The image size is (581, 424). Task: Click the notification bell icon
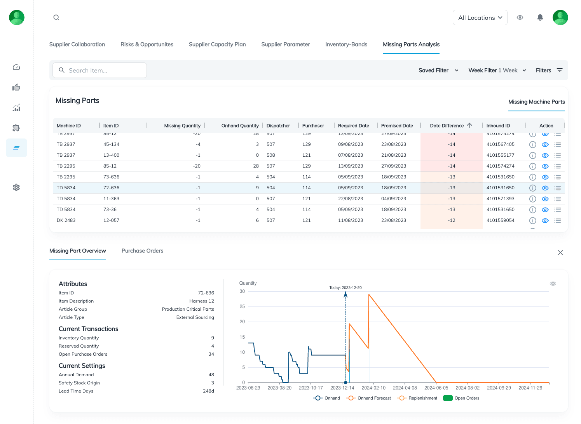pos(540,17)
